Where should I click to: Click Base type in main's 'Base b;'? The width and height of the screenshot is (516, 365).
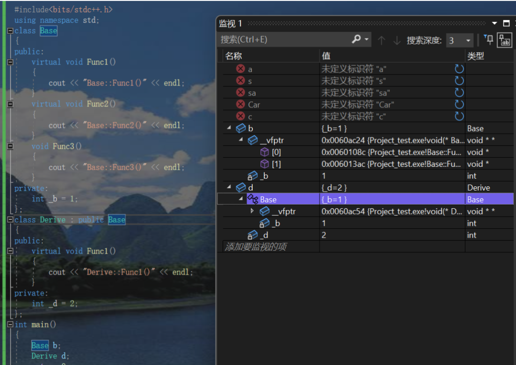coord(40,345)
